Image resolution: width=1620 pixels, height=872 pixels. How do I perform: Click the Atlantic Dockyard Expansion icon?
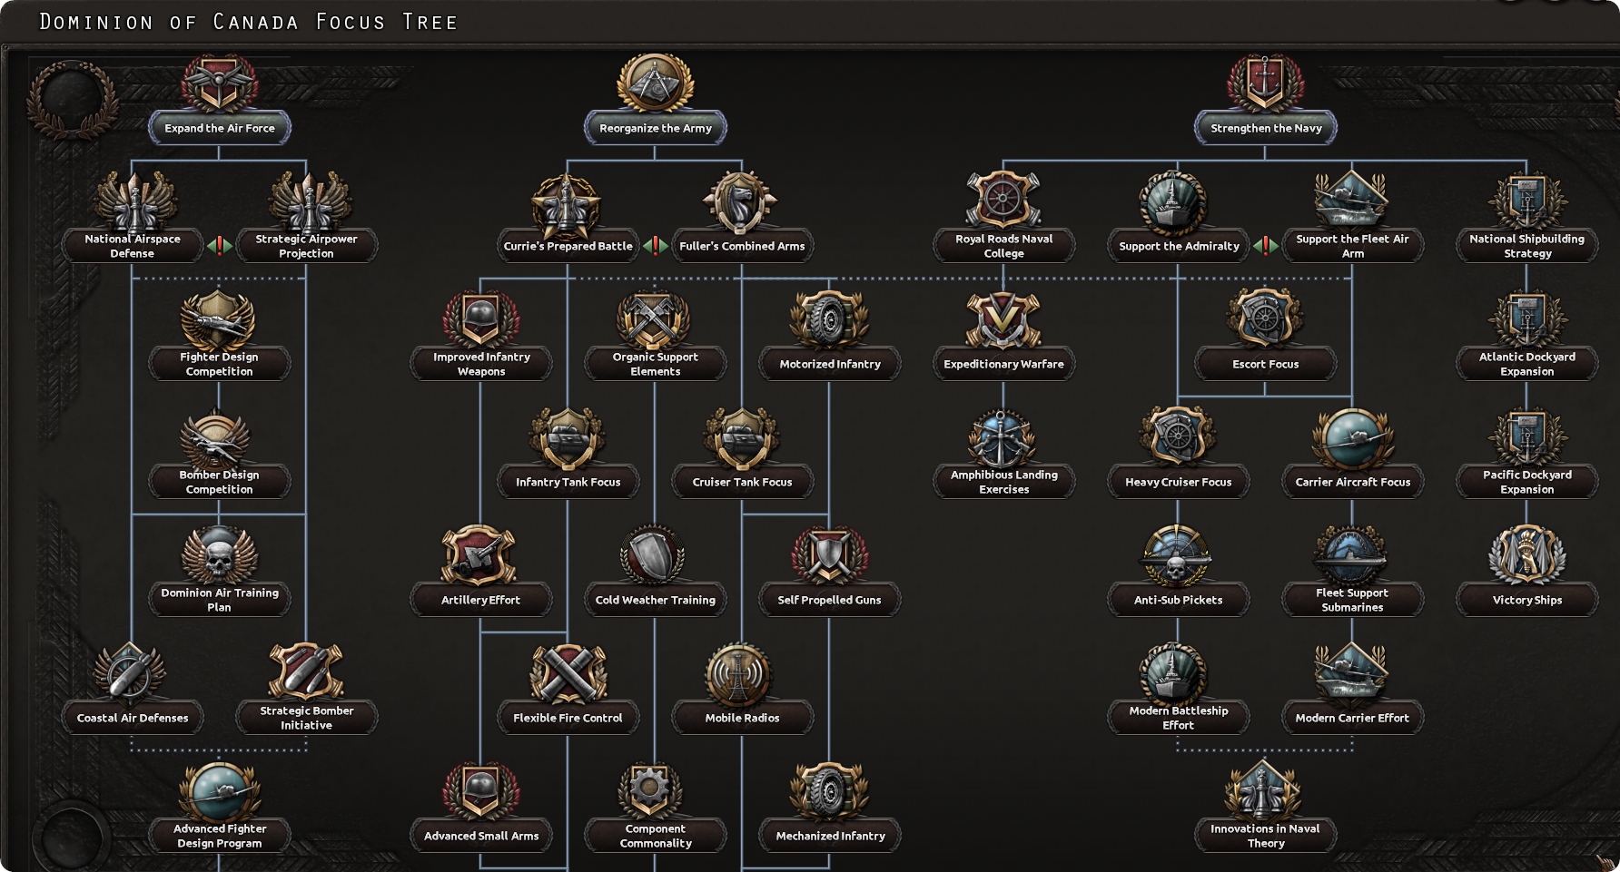tap(1526, 318)
